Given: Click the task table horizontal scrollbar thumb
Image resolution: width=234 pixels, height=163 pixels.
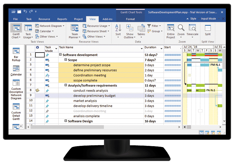Looking at the screenshot, I should tap(67, 127).
